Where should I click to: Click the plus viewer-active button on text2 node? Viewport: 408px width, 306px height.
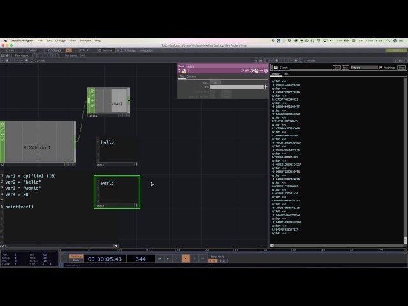point(136,164)
